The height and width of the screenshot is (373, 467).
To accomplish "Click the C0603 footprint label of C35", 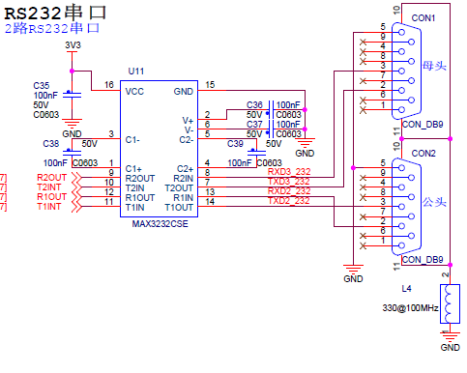I will (46, 115).
